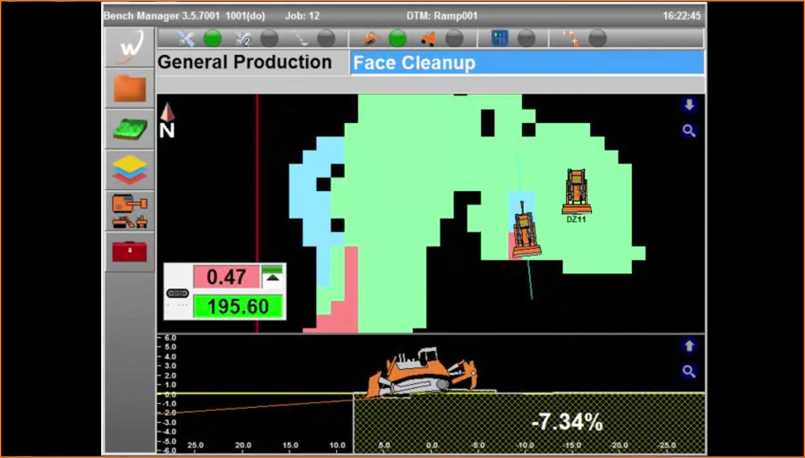This screenshot has height=458, width=805.
Task: Toggle the gray status light beside the dozer icon
Action: [455, 38]
